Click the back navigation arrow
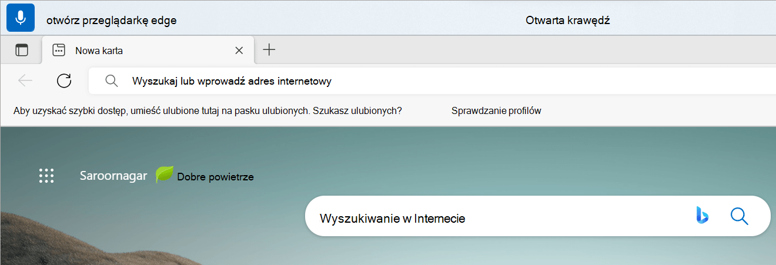The height and width of the screenshot is (265, 776). point(25,81)
